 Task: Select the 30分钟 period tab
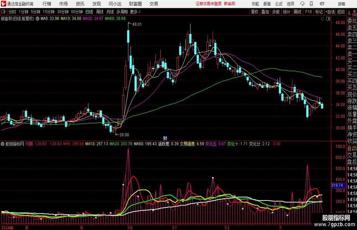click(x=63, y=12)
